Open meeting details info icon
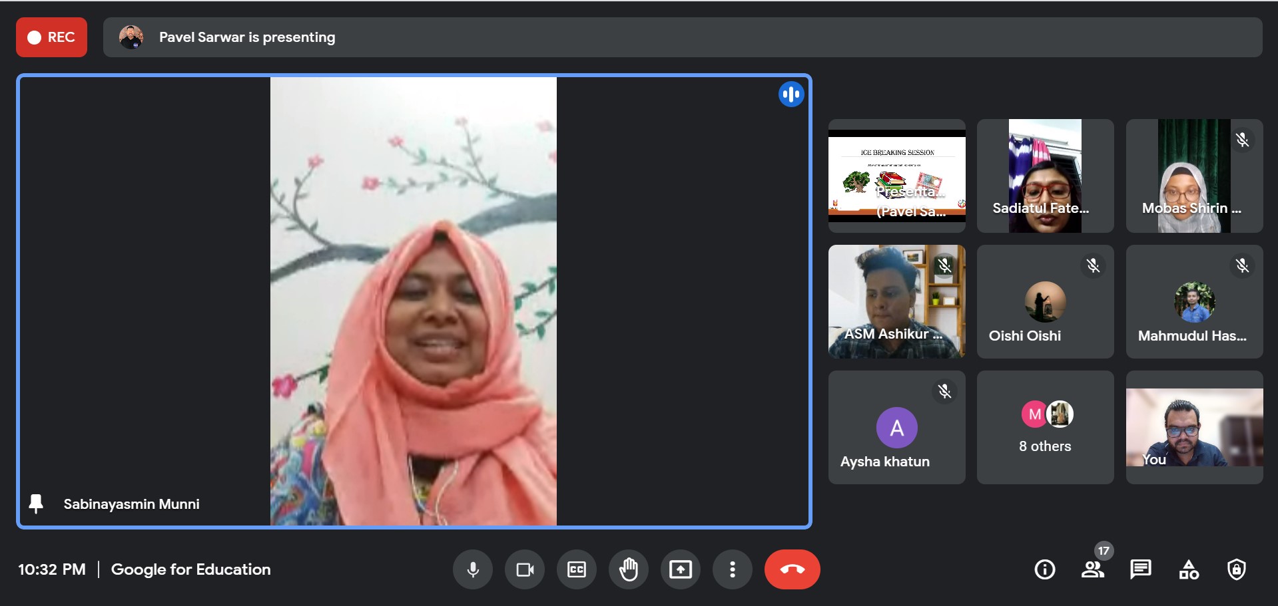This screenshot has width=1278, height=606. [1044, 569]
